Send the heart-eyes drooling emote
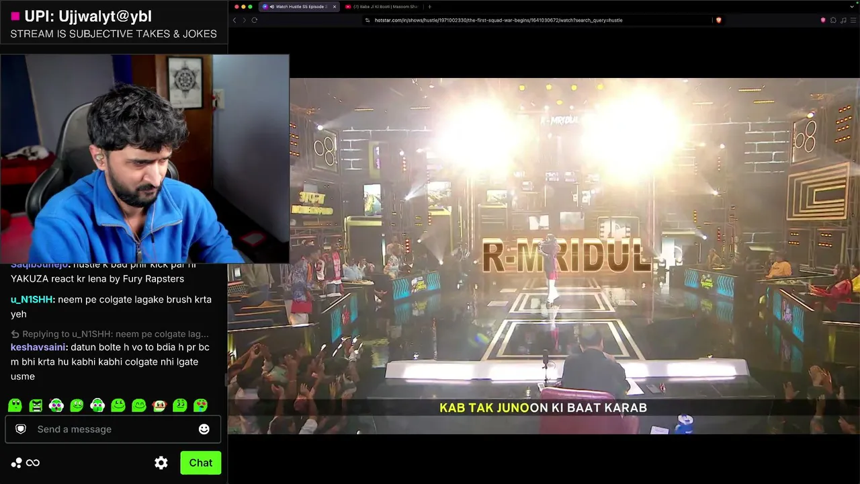Screen dimensions: 860x484 click(200, 405)
